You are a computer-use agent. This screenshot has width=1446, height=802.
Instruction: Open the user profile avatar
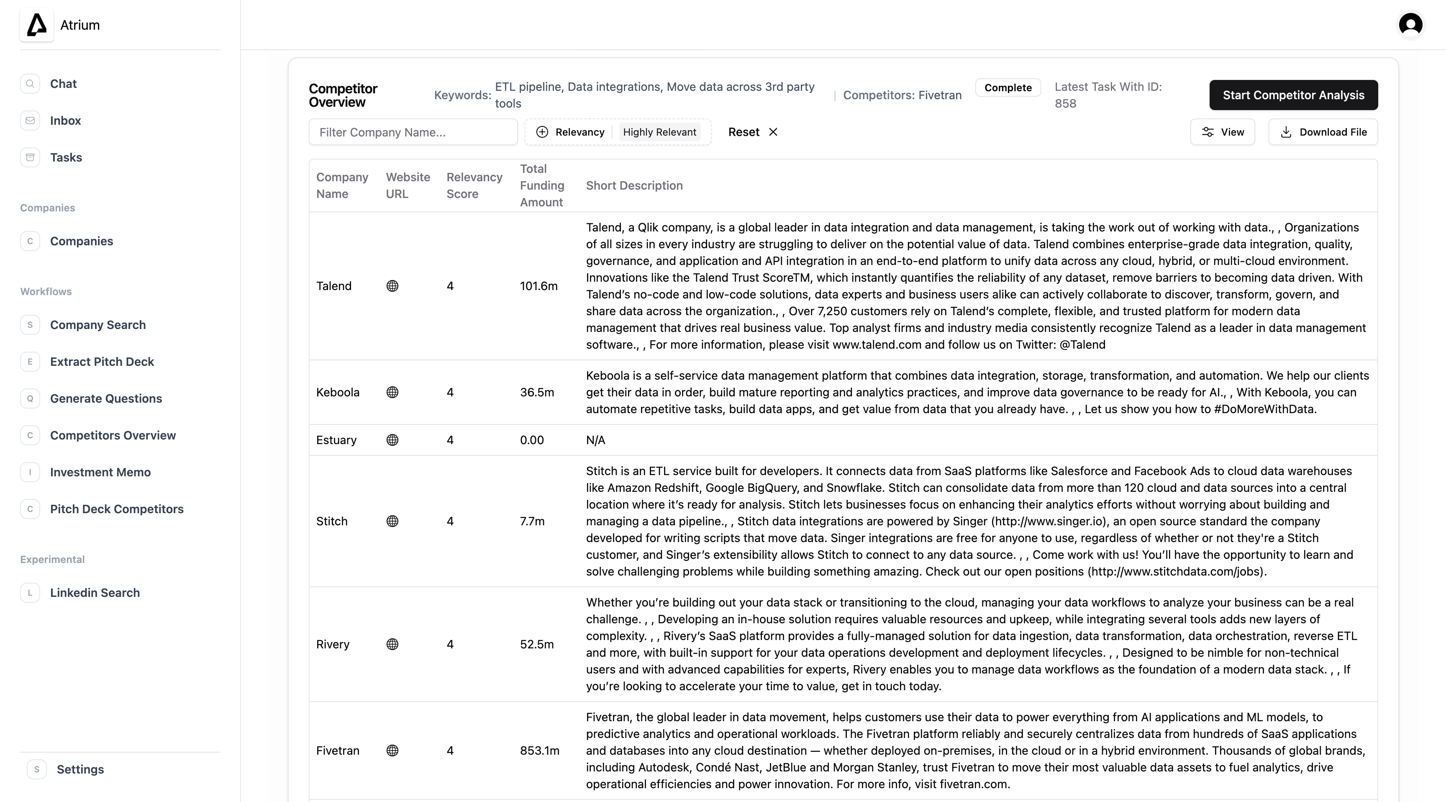[x=1410, y=25]
